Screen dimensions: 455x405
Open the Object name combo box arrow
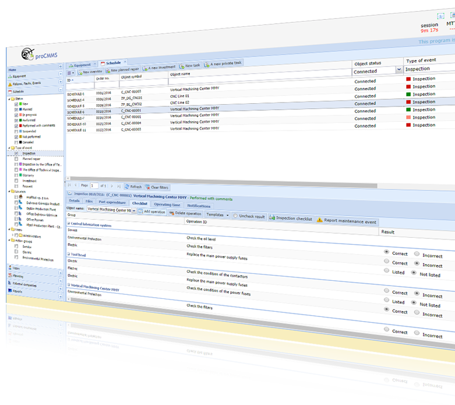coord(134,211)
